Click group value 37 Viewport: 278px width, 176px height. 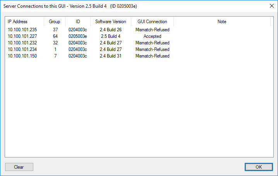click(x=55, y=30)
